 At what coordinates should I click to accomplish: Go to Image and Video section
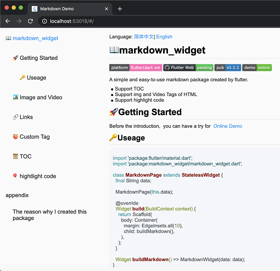tap(41, 97)
